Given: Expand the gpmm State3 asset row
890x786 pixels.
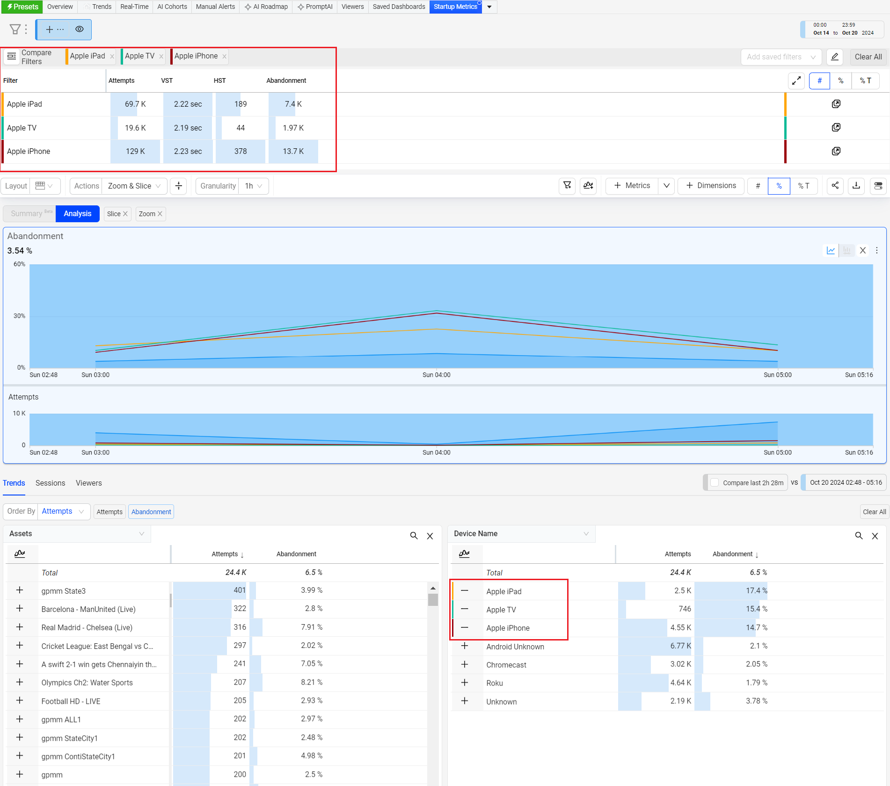Looking at the screenshot, I should 20,590.
